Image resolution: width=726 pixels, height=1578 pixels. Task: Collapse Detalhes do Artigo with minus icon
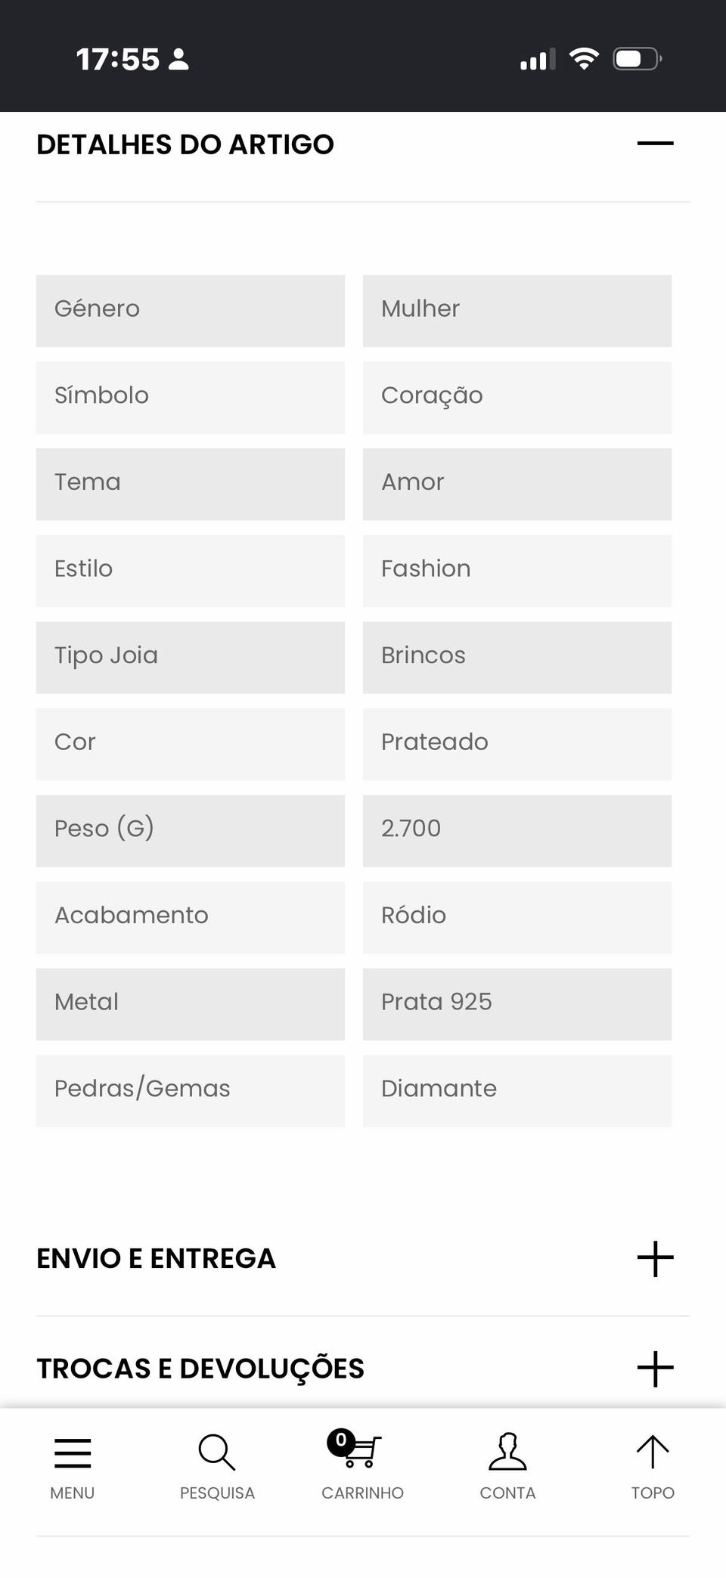(655, 143)
